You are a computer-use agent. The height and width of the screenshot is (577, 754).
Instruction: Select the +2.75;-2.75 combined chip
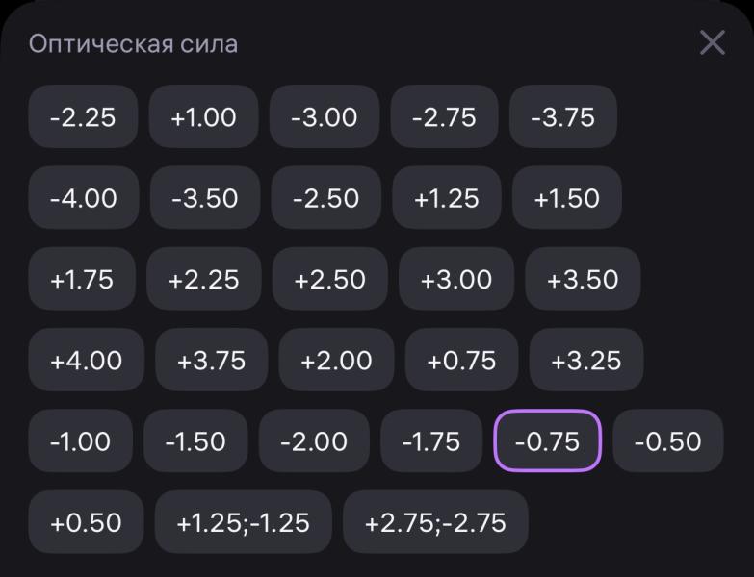click(435, 522)
